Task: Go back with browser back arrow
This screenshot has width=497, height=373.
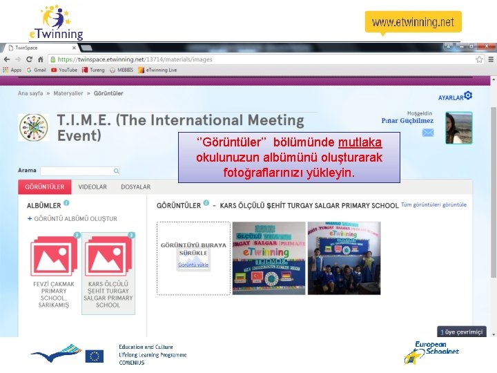Action: coord(7,59)
